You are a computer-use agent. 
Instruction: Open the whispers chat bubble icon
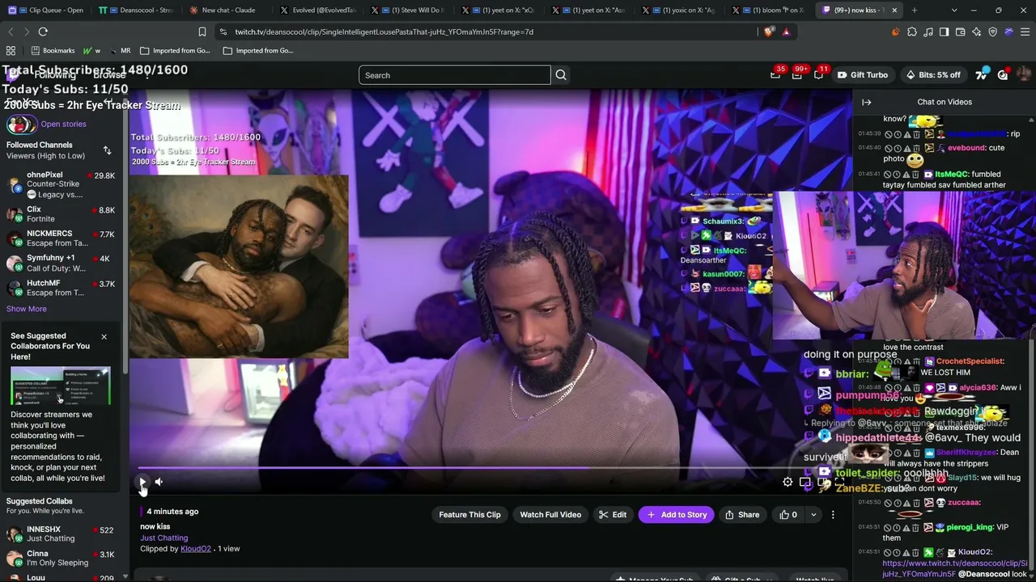coord(818,74)
